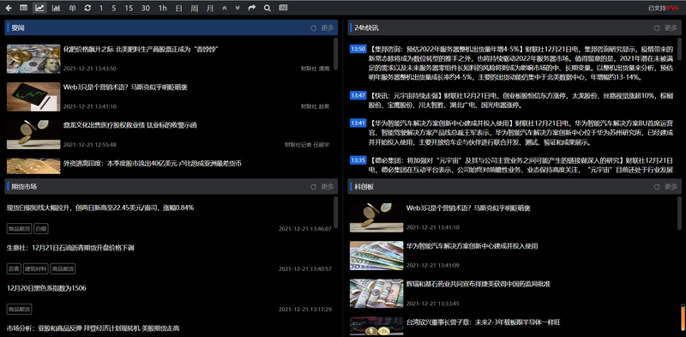This screenshot has width=686, height=337.
Task: Click the 13:35 news time badge
Action: [358, 159]
